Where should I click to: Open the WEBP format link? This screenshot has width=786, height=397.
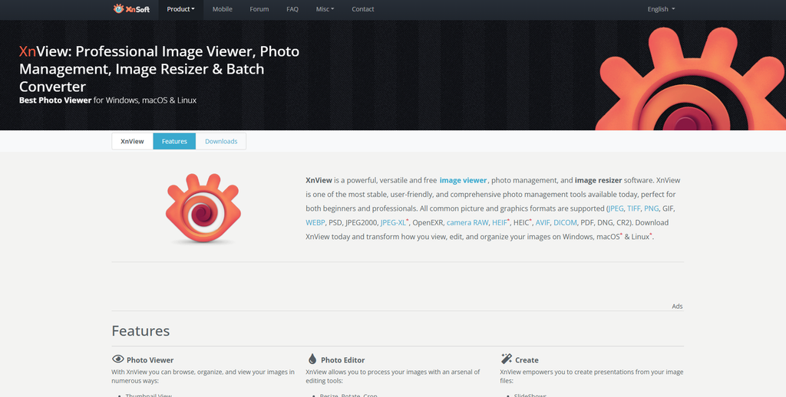(315, 222)
